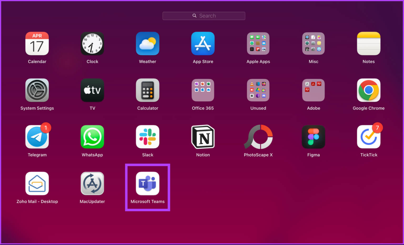Launch the Notes app

pyautogui.click(x=368, y=44)
